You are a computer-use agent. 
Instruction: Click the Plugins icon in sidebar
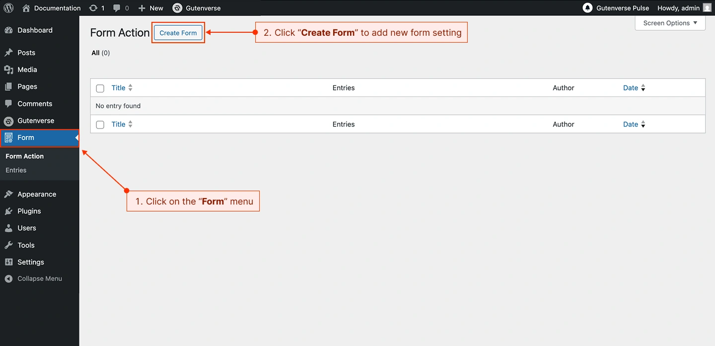click(8, 211)
